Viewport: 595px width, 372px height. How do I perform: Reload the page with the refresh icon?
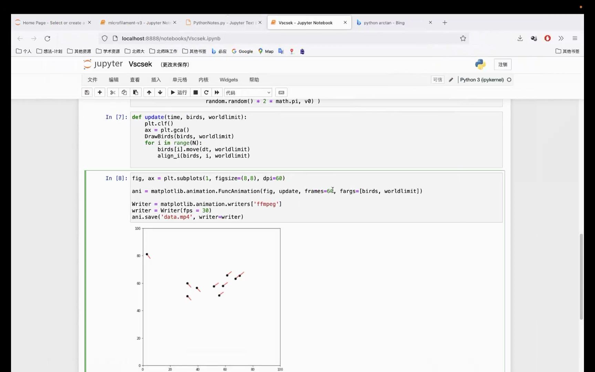coord(48,38)
